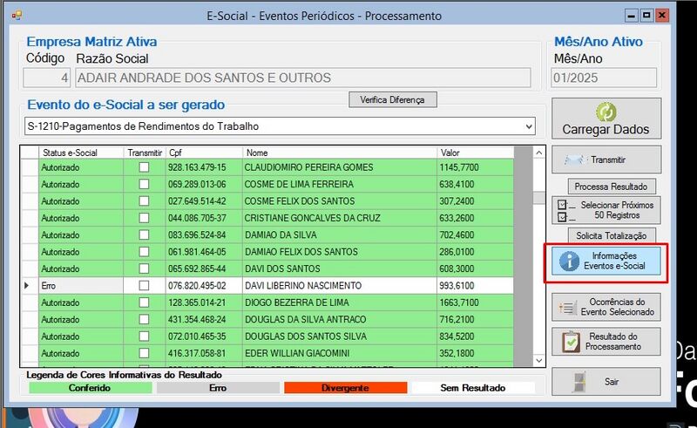Click the door icon on Sair button

tap(579, 382)
